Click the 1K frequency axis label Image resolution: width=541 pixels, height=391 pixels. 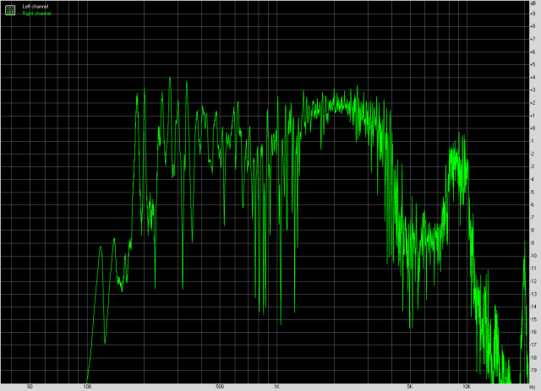tap(276, 387)
